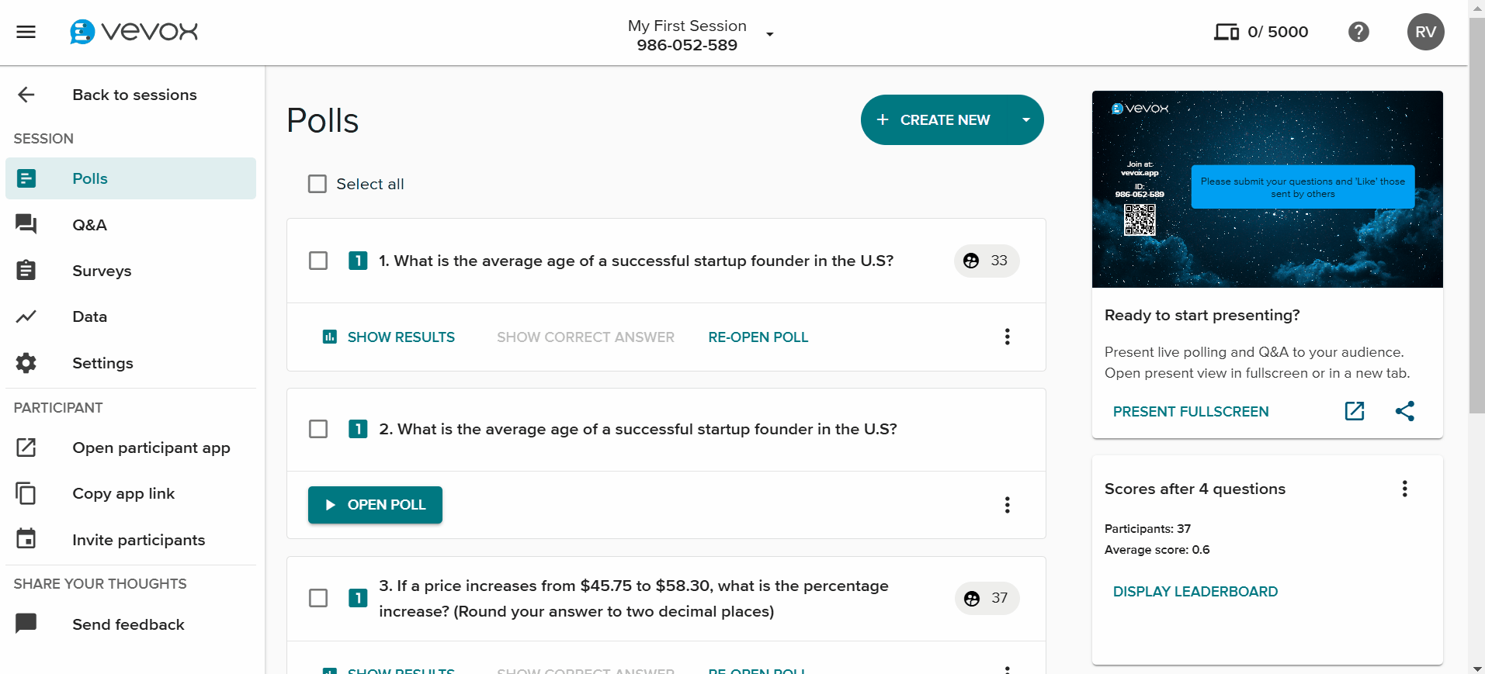Click the back arrow to sessions
Viewport: 1485px width, 674px height.
pos(26,95)
